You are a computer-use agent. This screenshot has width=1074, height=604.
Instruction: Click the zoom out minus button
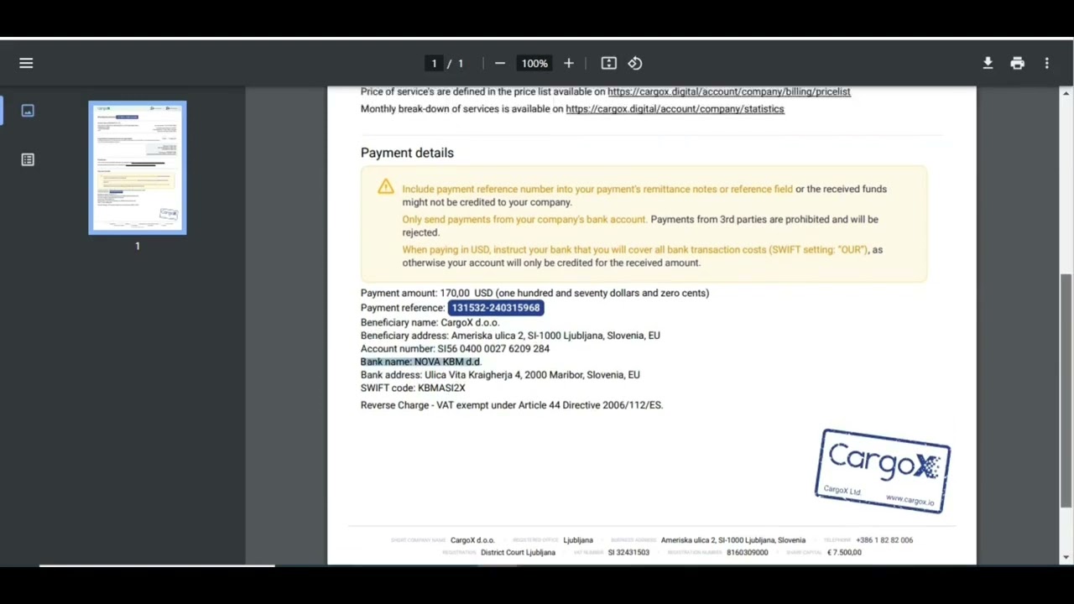[500, 63]
